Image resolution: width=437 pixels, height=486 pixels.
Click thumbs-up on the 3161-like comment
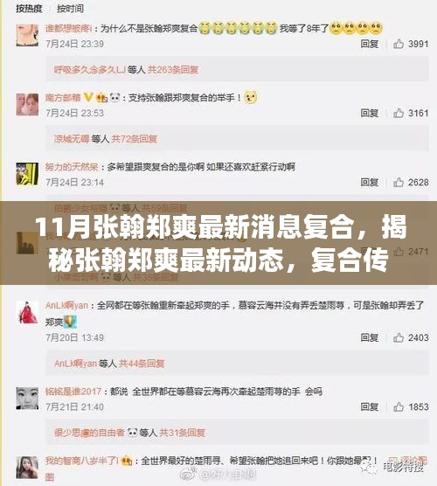tap(399, 113)
